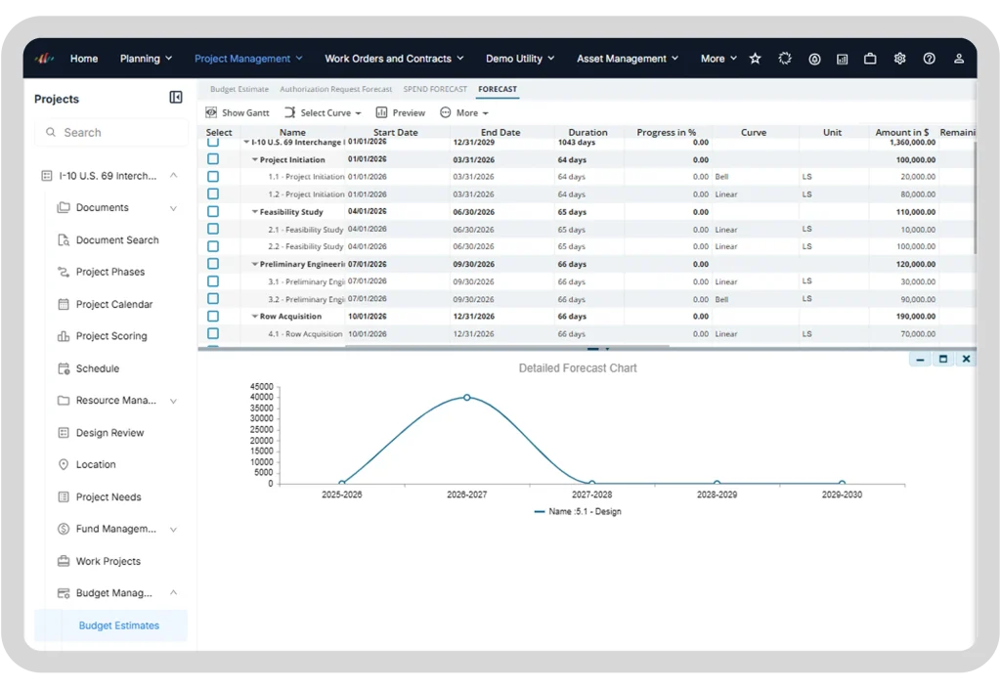The image size is (1001, 689).
Task: Collapse the Projects sidebar panel icon
Action: (176, 97)
